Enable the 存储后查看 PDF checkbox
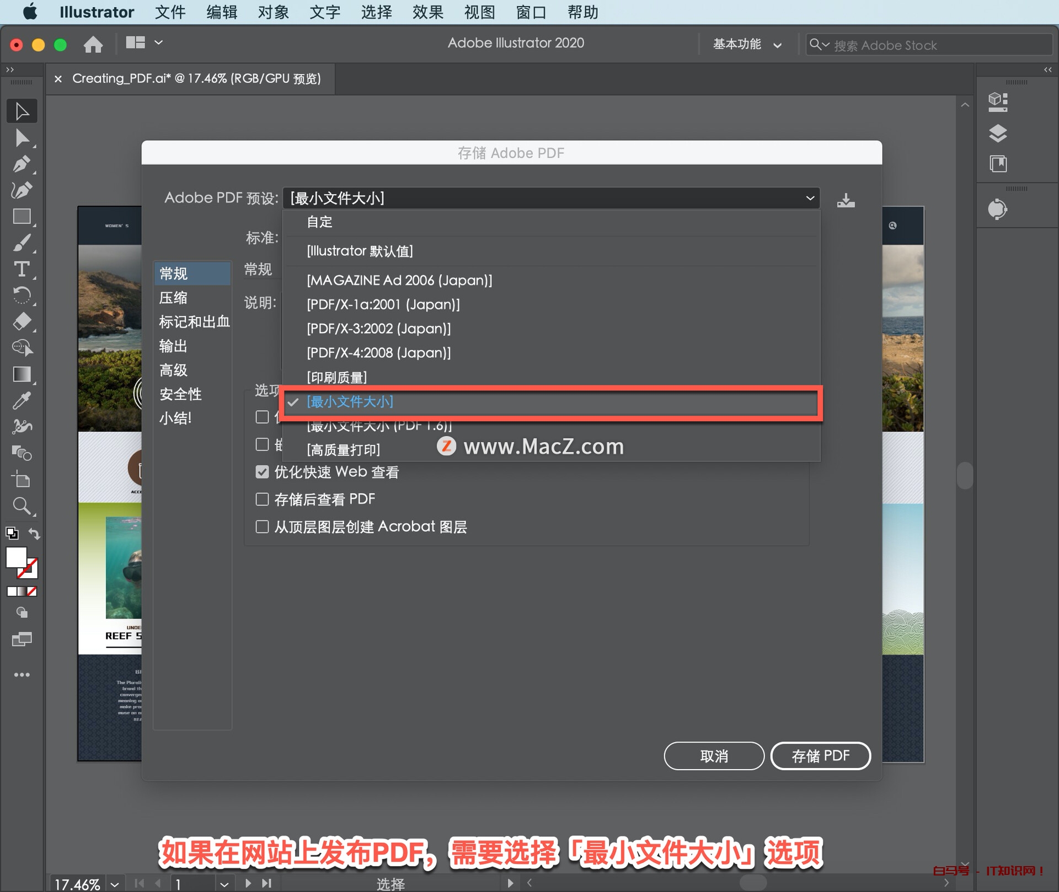The height and width of the screenshot is (892, 1059). click(x=262, y=499)
